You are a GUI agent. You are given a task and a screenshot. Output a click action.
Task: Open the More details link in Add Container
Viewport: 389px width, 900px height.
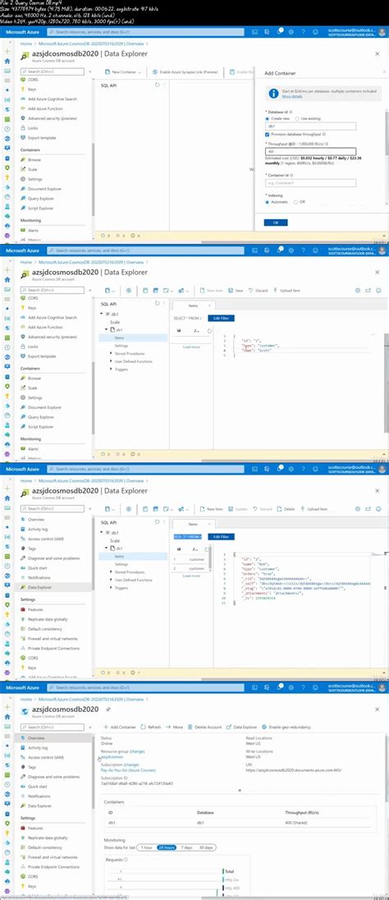(291, 96)
